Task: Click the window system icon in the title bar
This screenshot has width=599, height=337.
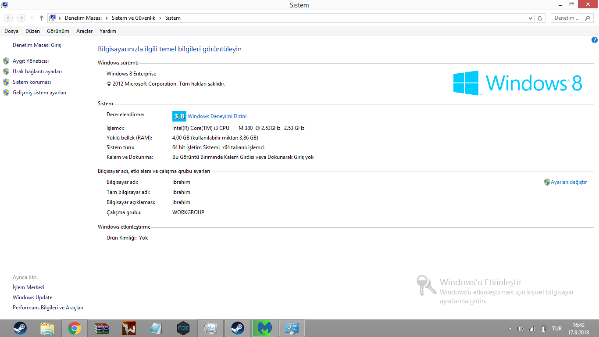Action: 4,5
